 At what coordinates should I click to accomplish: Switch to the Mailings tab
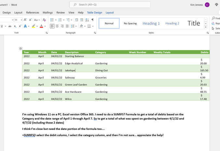coord(48,13)
